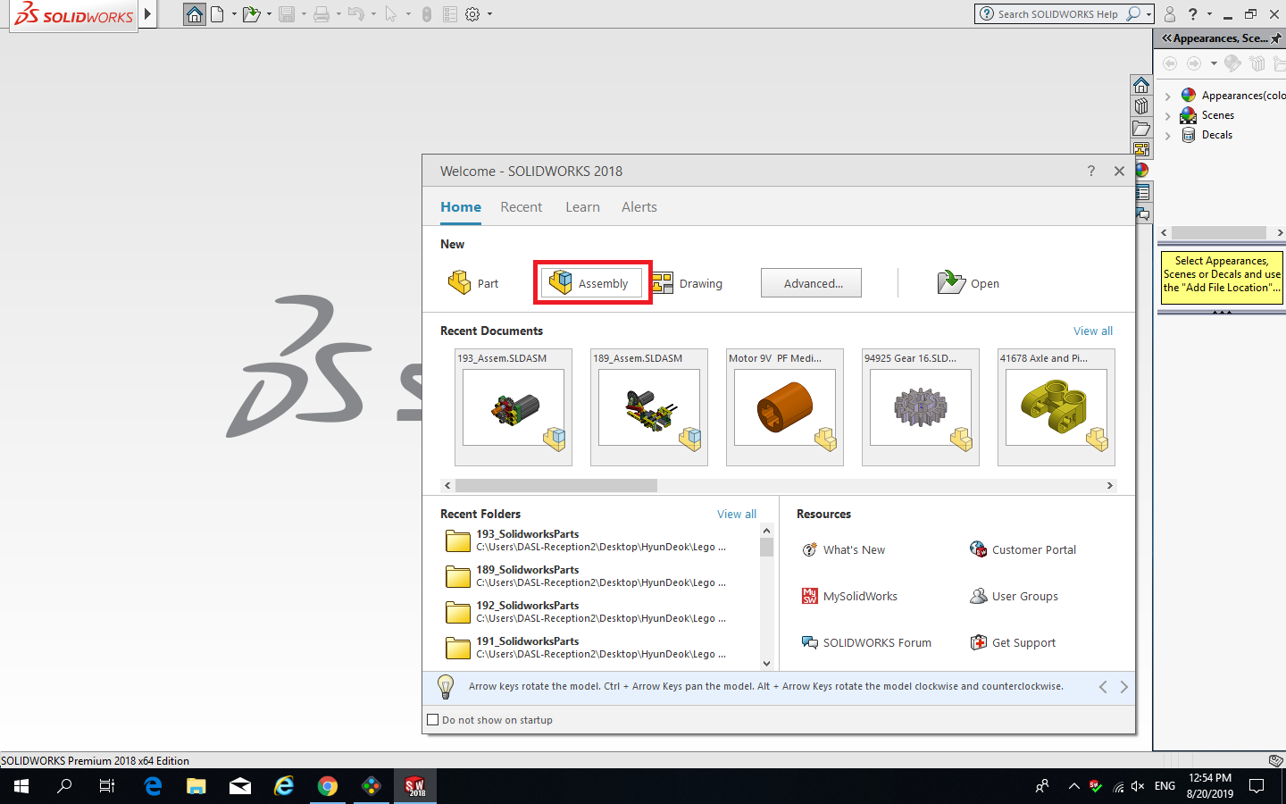Click the Drawing button
Viewport: 1286px width, 804px height.
coord(687,283)
